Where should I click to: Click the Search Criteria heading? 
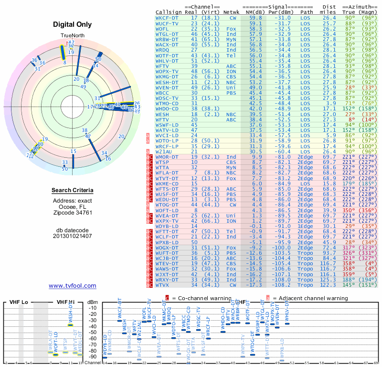pos(73,190)
